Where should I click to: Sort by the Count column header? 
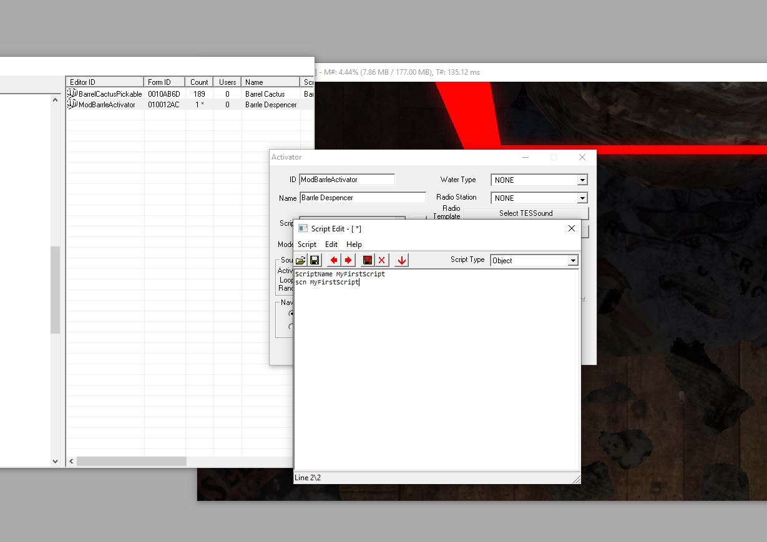(199, 82)
